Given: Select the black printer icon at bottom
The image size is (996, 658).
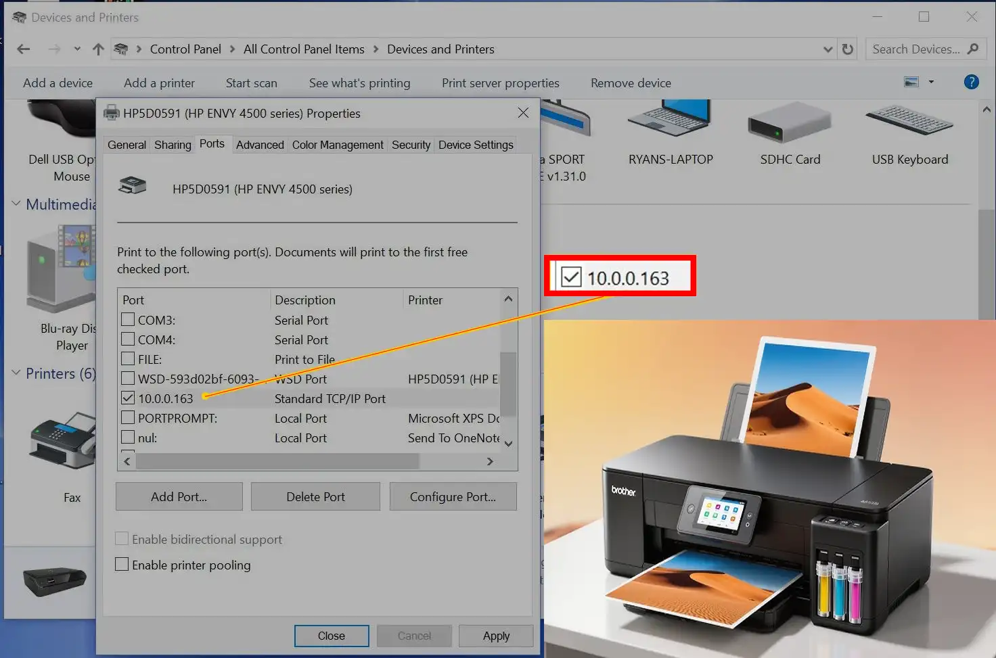Looking at the screenshot, I should (55, 581).
